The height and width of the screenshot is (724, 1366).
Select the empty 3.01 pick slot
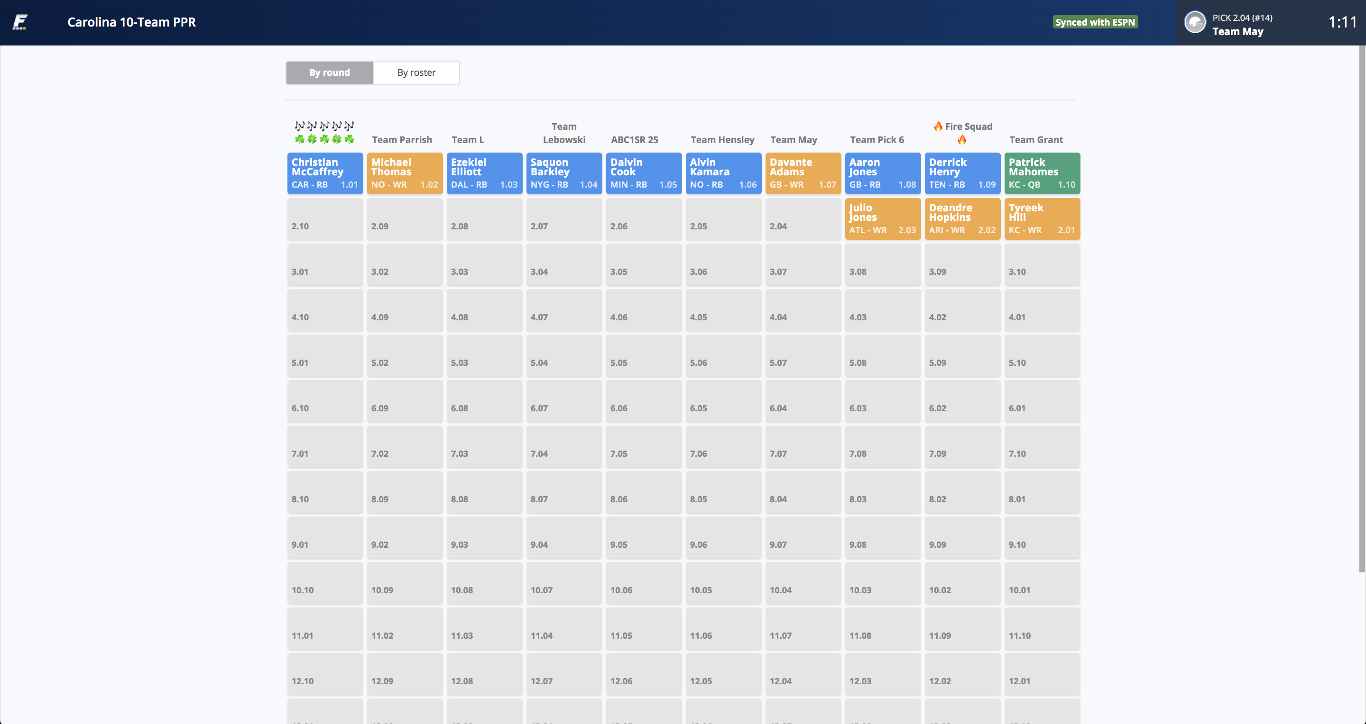(x=325, y=264)
